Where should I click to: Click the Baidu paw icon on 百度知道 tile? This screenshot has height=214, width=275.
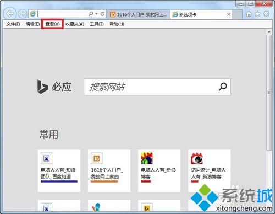pos(46,158)
